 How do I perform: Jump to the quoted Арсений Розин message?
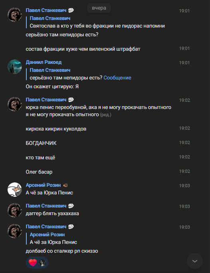point(53,239)
